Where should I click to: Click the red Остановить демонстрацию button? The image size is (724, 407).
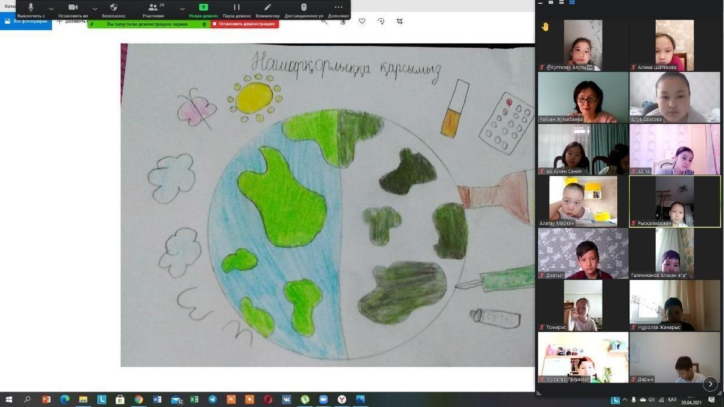coord(245,24)
